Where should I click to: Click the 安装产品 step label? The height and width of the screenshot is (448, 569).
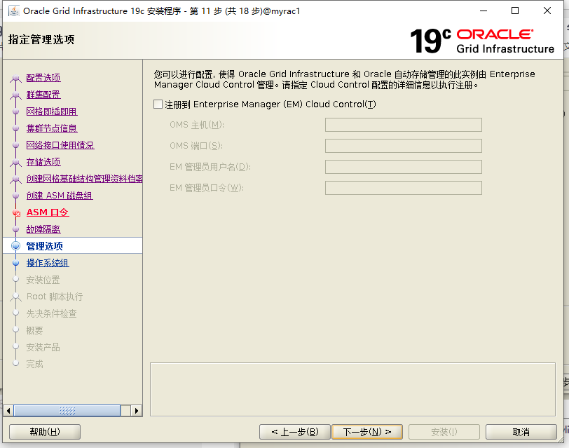[43, 348]
